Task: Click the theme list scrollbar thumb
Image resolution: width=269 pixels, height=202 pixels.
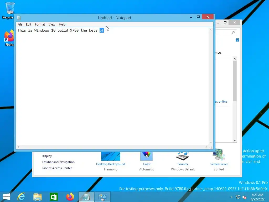Action: point(235,81)
